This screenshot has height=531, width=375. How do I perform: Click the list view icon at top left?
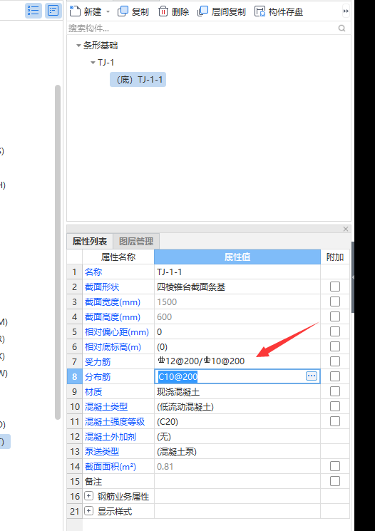[34, 11]
